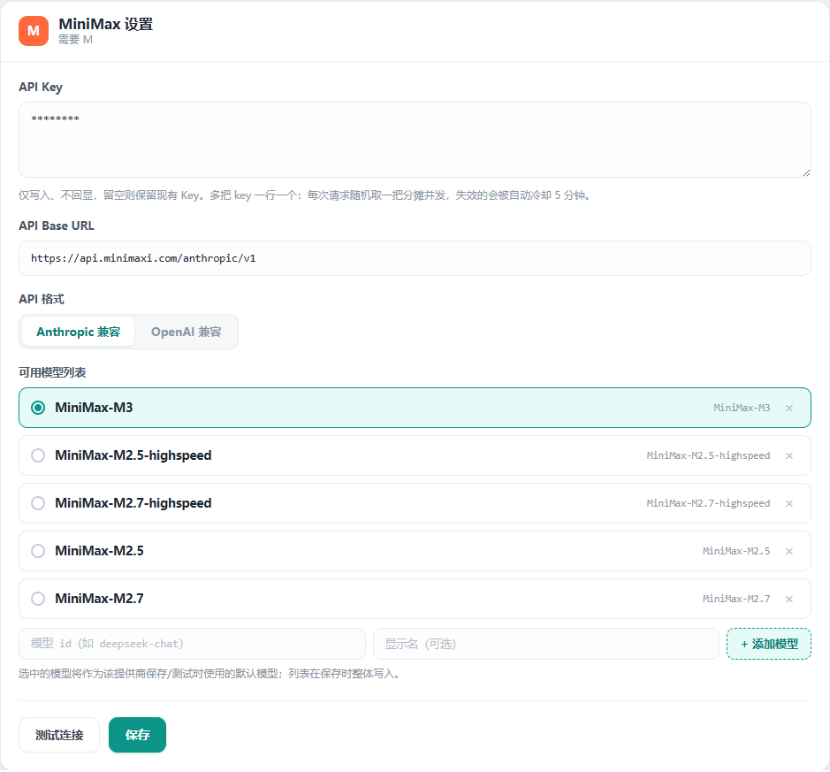
Task: Click the API Base URL field
Action: point(415,258)
